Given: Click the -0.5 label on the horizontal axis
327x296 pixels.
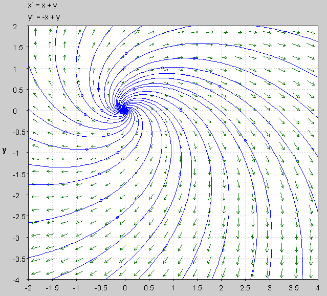Looking at the screenshot, I should [x=100, y=288].
